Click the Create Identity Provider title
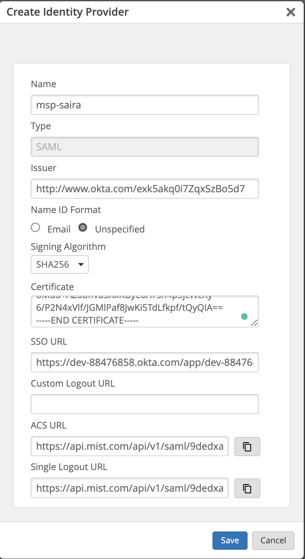Image resolution: width=305 pixels, height=559 pixels. click(x=68, y=12)
